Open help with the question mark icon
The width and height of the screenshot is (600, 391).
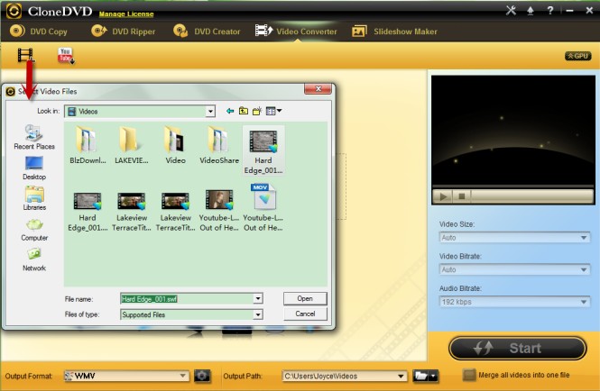pyautogui.click(x=549, y=10)
